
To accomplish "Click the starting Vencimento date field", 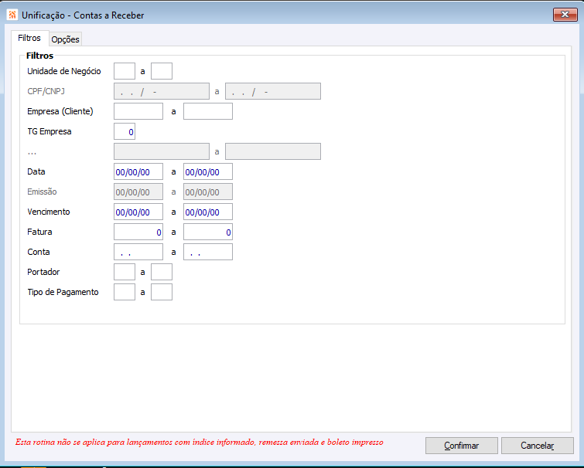I will point(138,212).
